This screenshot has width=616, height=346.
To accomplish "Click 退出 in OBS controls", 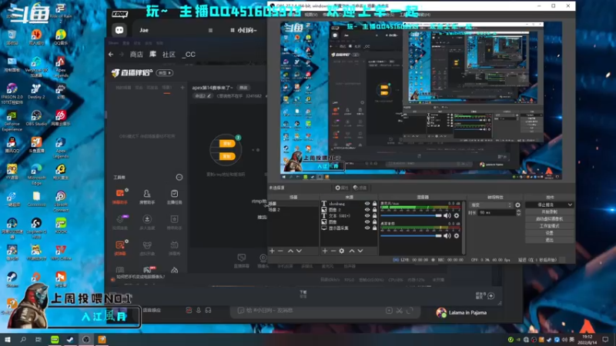I will [549, 240].
